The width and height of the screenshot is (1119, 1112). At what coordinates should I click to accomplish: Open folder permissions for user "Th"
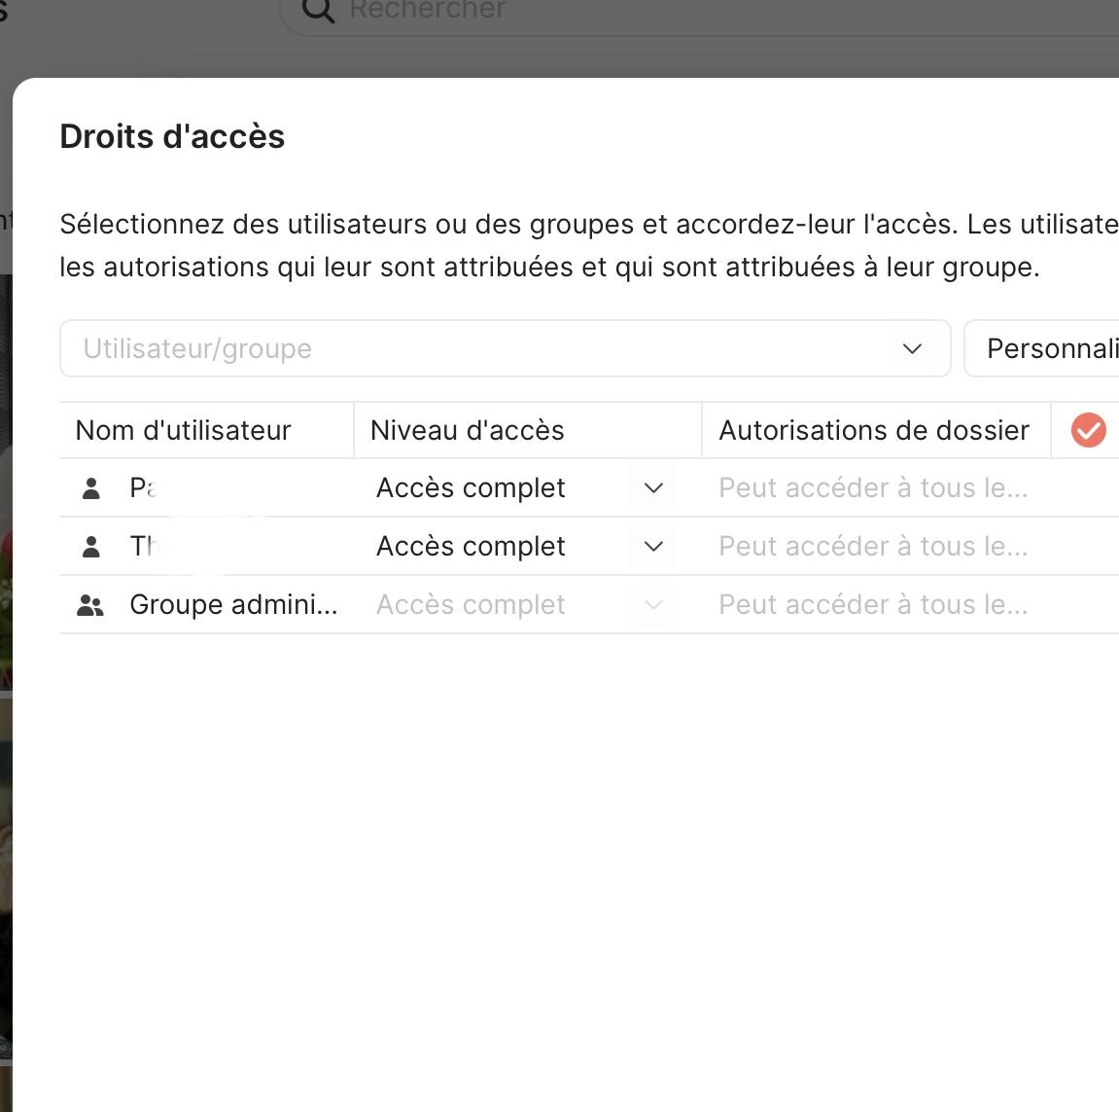pyautogui.click(x=873, y=547)
